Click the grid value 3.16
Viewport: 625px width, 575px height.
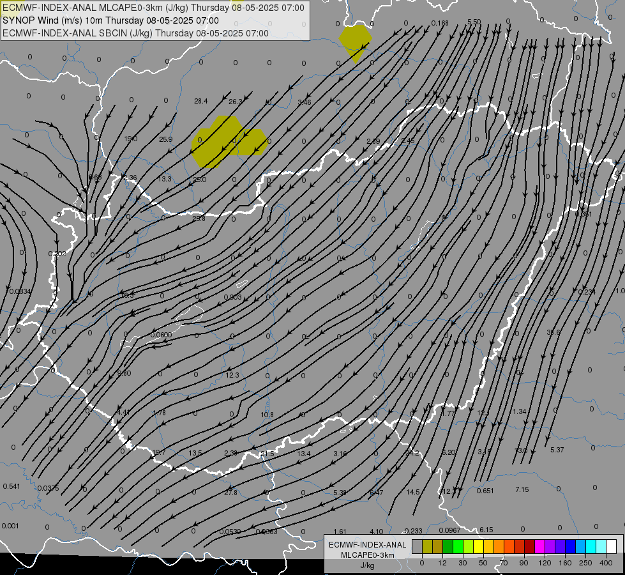click(x=340, y=454)
